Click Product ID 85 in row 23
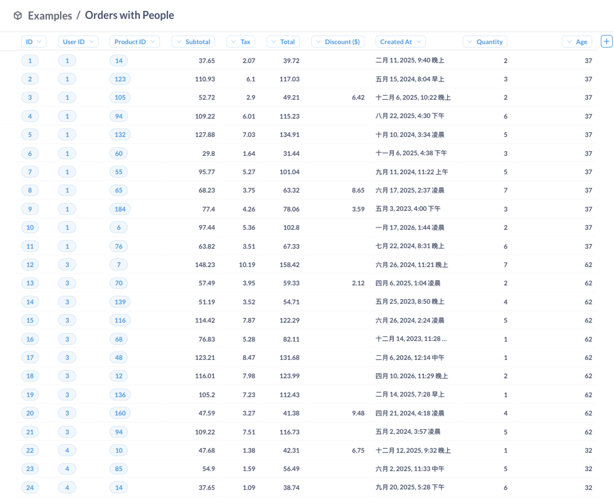The image size is (614, 498). click(x=119, y=469)
